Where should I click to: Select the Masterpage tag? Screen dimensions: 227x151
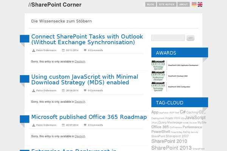point(175,123)
